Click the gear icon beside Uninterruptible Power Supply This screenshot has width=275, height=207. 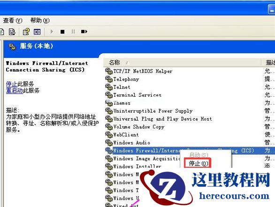109,111
